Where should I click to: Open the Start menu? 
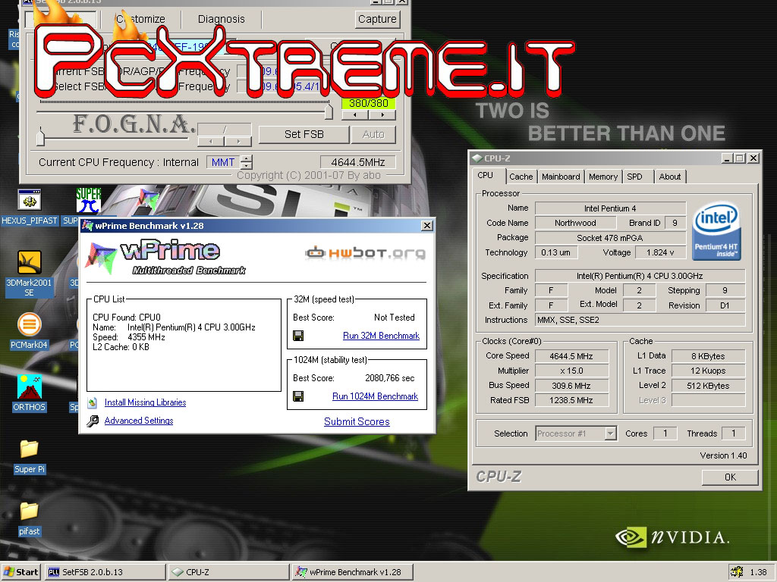pos(20,572)
